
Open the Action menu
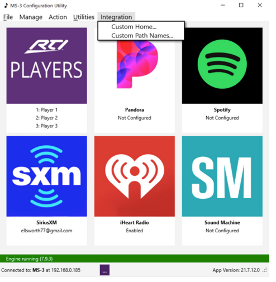pos(58,17)
